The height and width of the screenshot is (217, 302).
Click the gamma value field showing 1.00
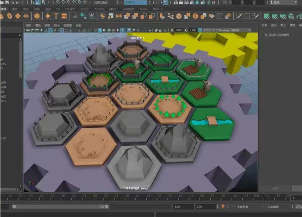click(x=193, y=30)
